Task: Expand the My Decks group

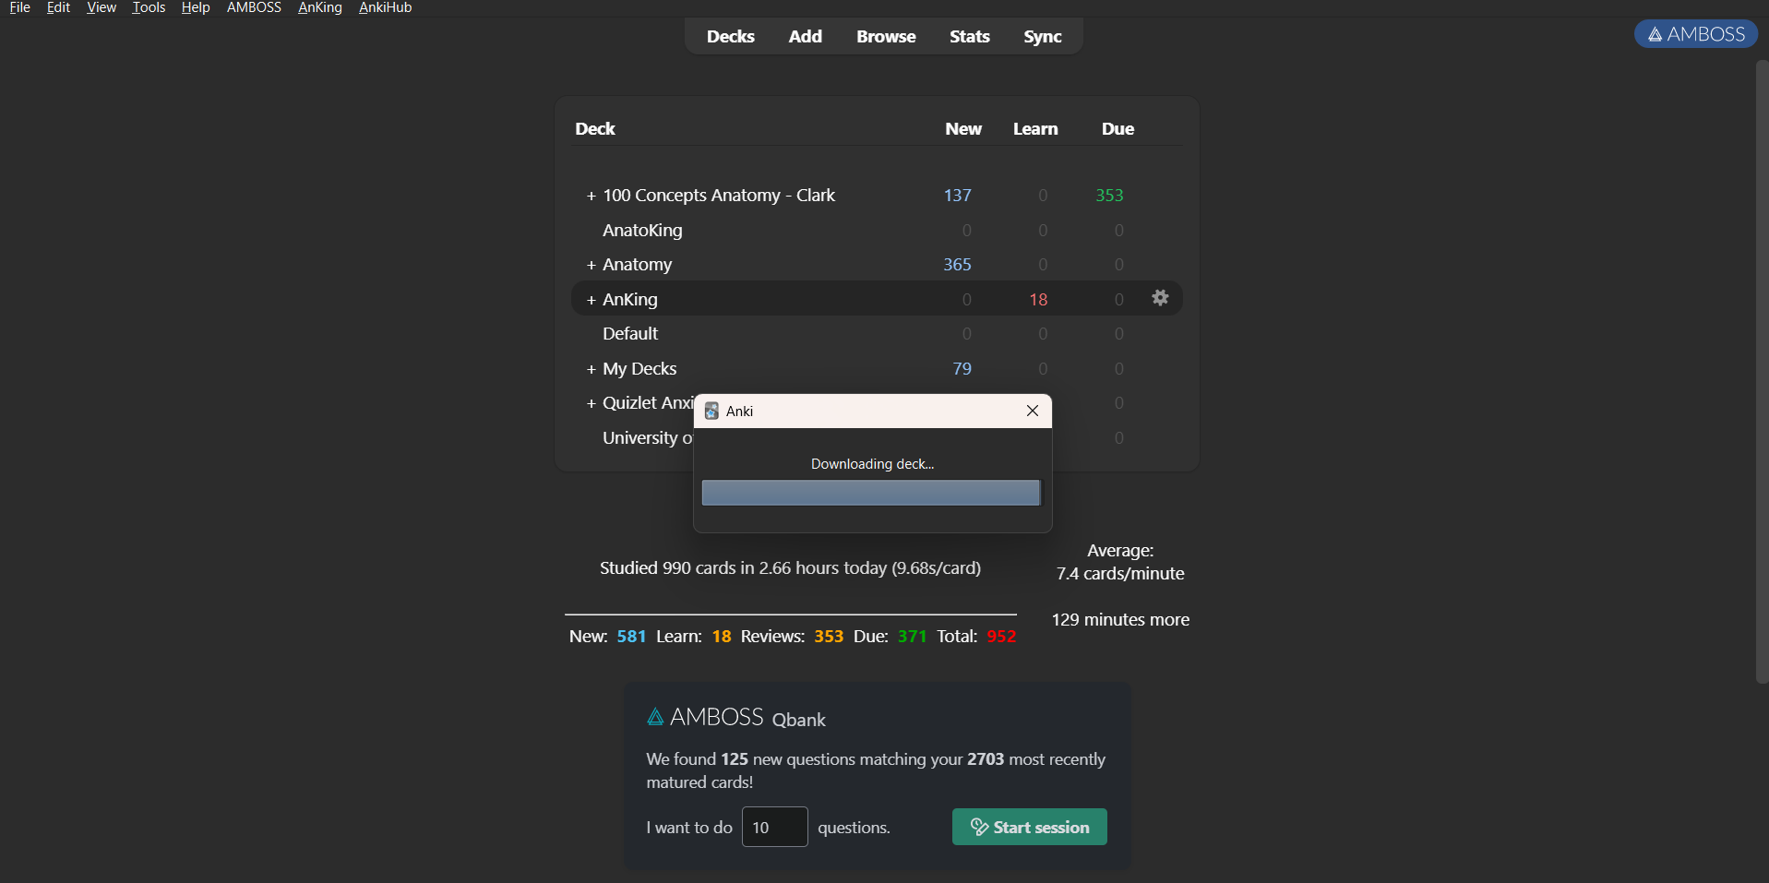Action: click(592, 369)
